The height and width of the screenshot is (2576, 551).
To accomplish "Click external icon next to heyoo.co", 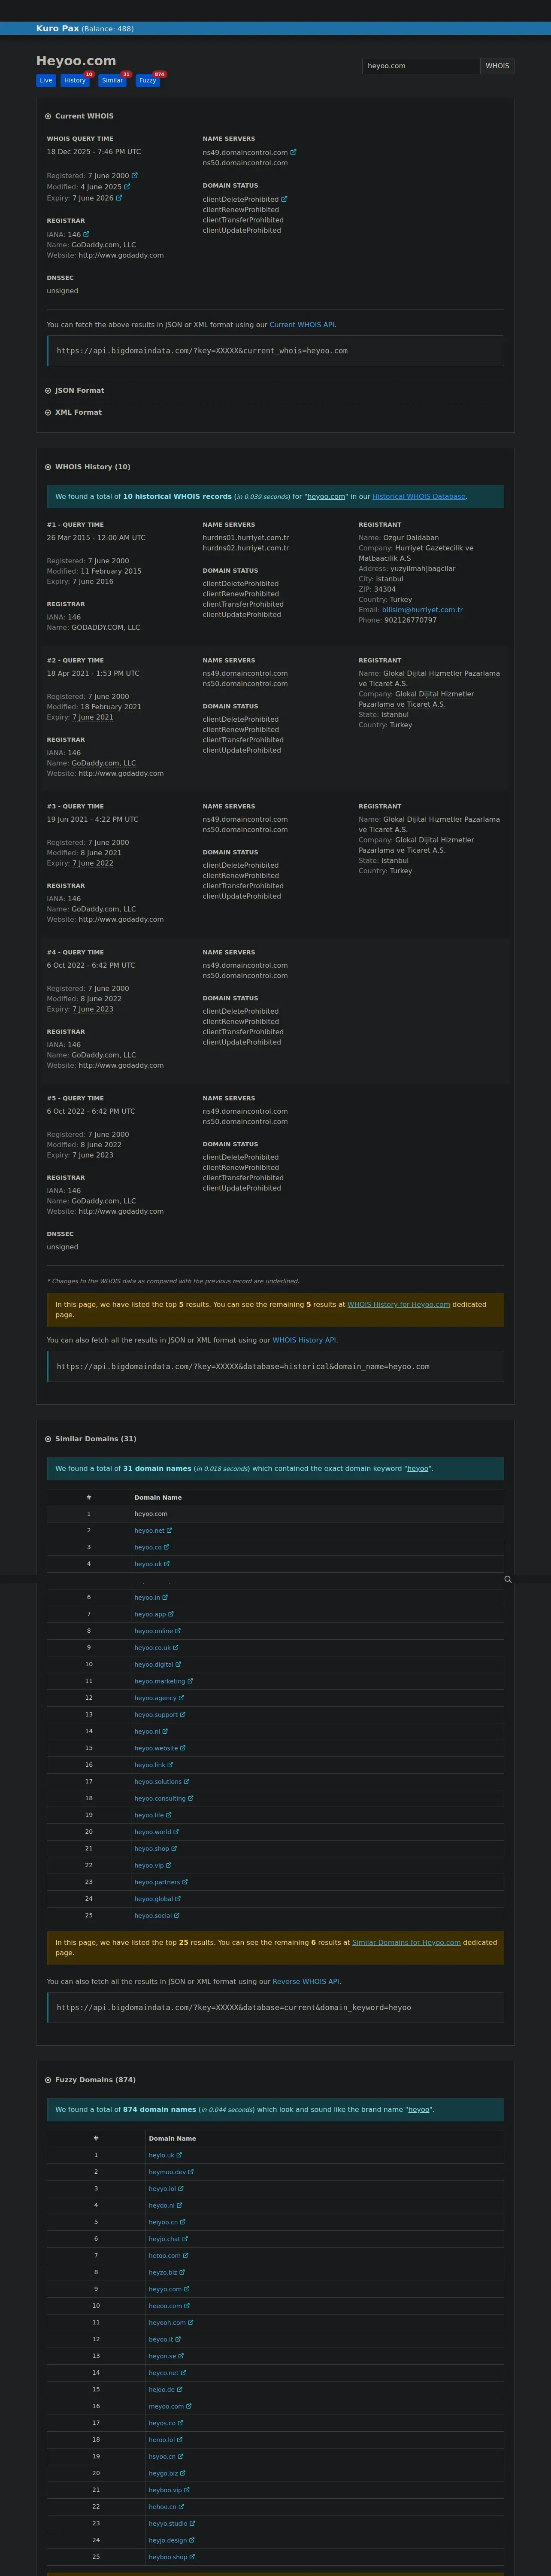I will [167, 1547].
